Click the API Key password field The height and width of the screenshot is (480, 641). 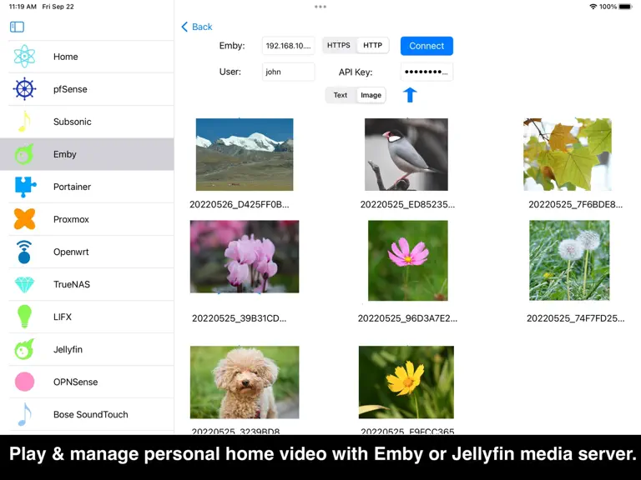point(426,72)
